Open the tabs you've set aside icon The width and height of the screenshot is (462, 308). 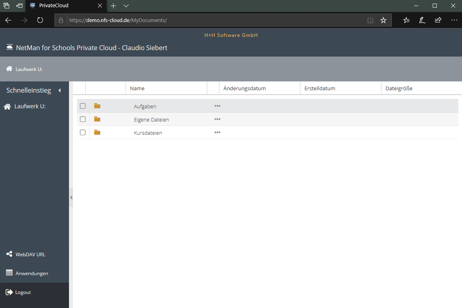click(6, 6)
